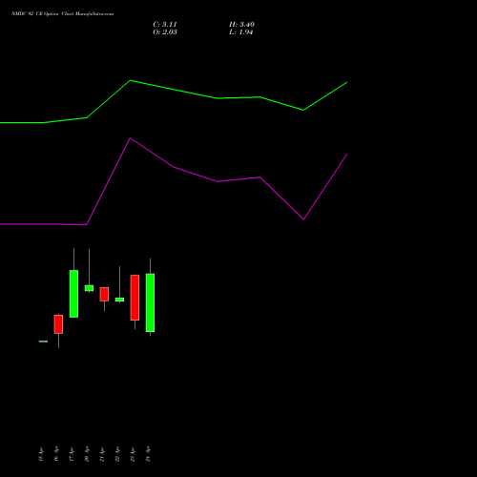Click the lowest dip of the purple line near its right end
Screen dimensions: 477x477
coord(303,219)
